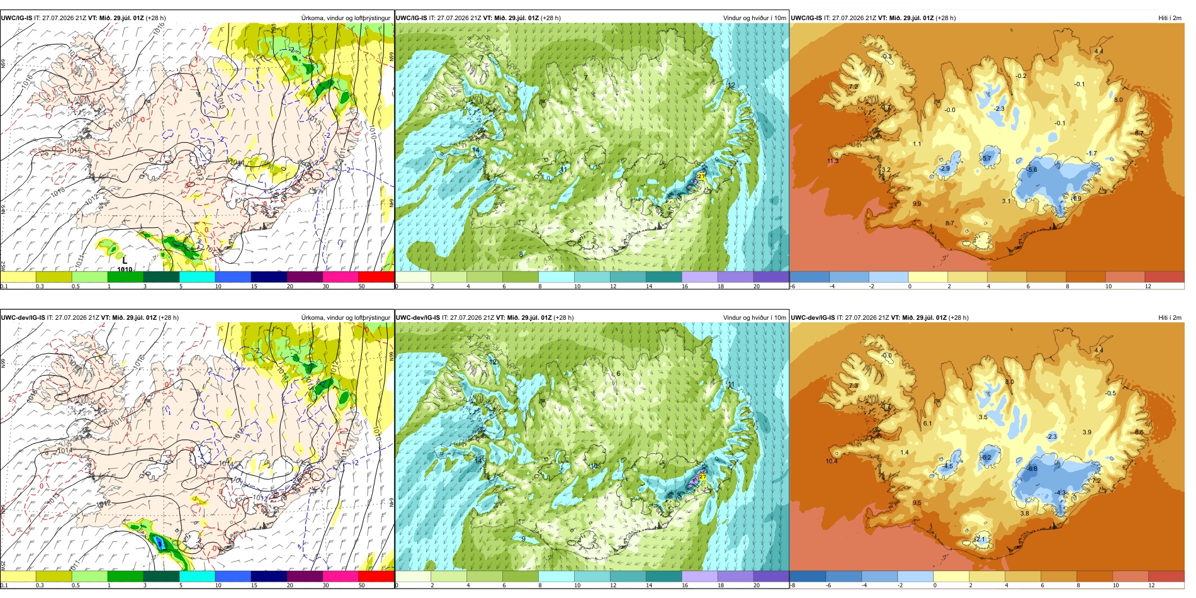Viewport: 1196px width, 598px height.
Task: Click the L 1010 low-pressure marker
Action: point(125,264)
